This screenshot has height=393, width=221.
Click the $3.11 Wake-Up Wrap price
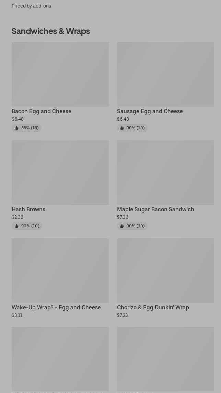17,315
